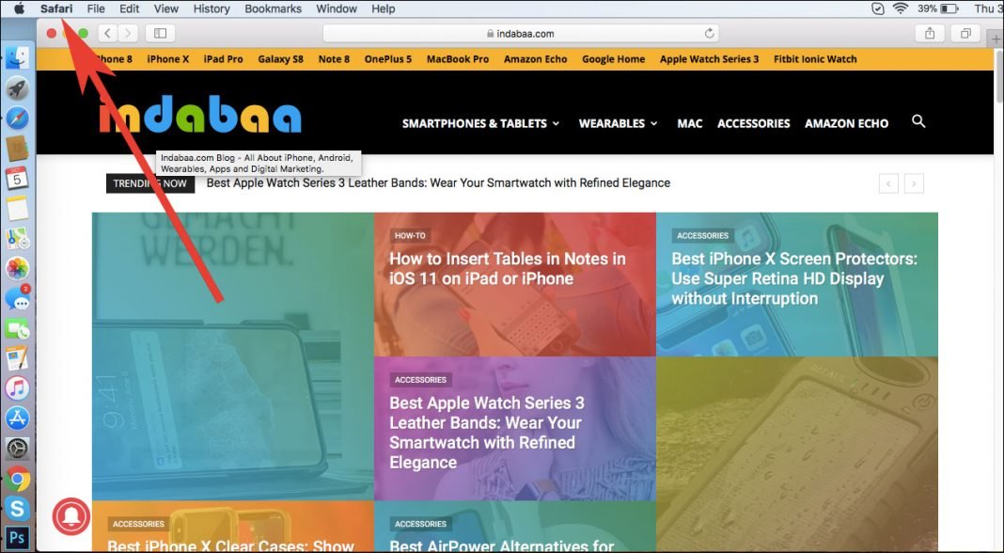Open the site search magnifier icon

click(x=918, y=121)
